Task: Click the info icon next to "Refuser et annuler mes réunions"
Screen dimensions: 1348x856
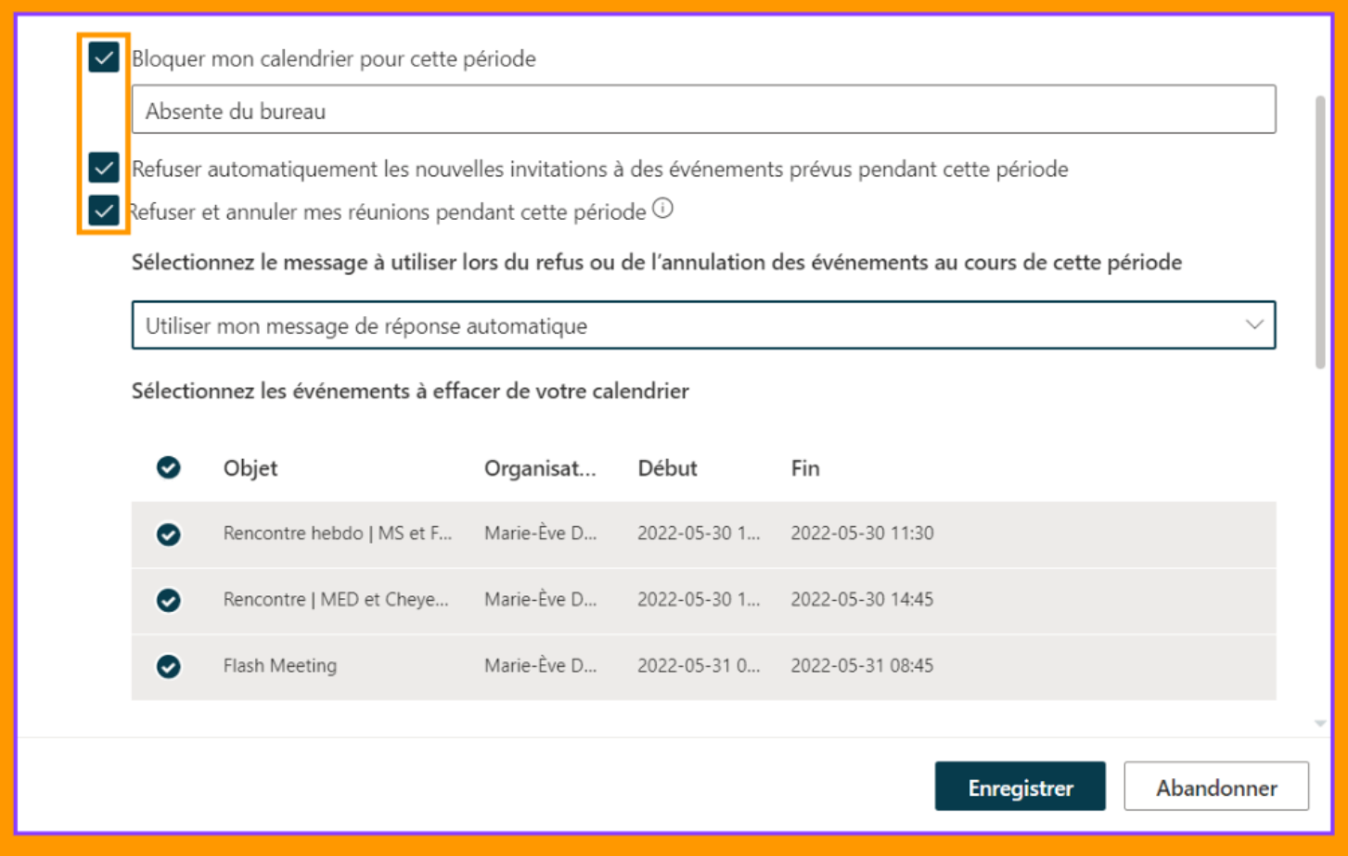Action: click(664, 209)
